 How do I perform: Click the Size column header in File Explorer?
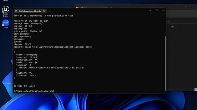172,27
